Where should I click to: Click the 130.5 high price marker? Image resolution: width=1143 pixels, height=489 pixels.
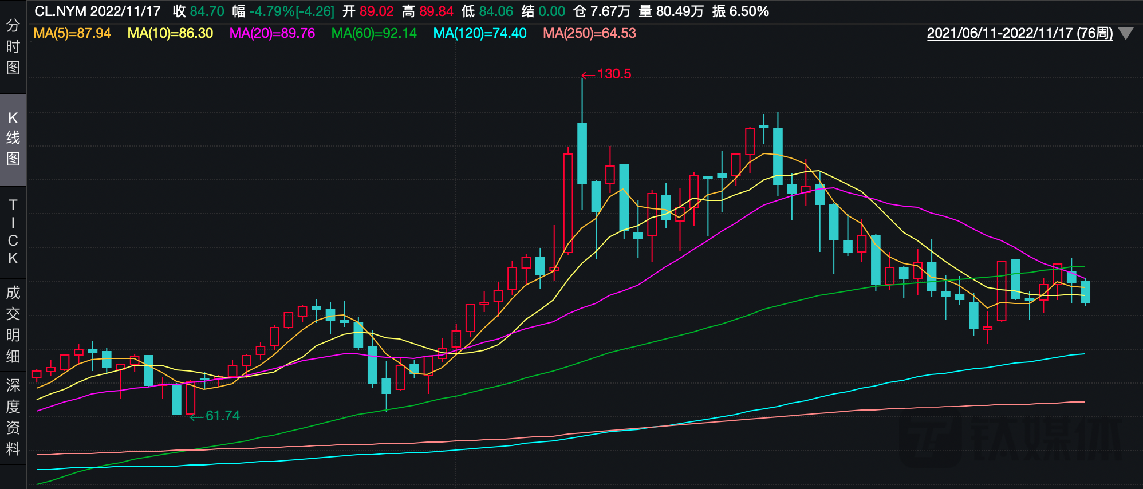pos(613,74)
